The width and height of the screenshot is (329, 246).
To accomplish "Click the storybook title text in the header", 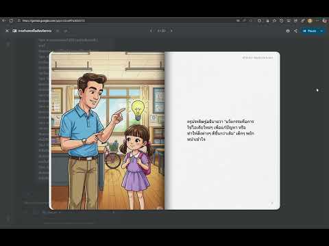I will click(35, 31).
